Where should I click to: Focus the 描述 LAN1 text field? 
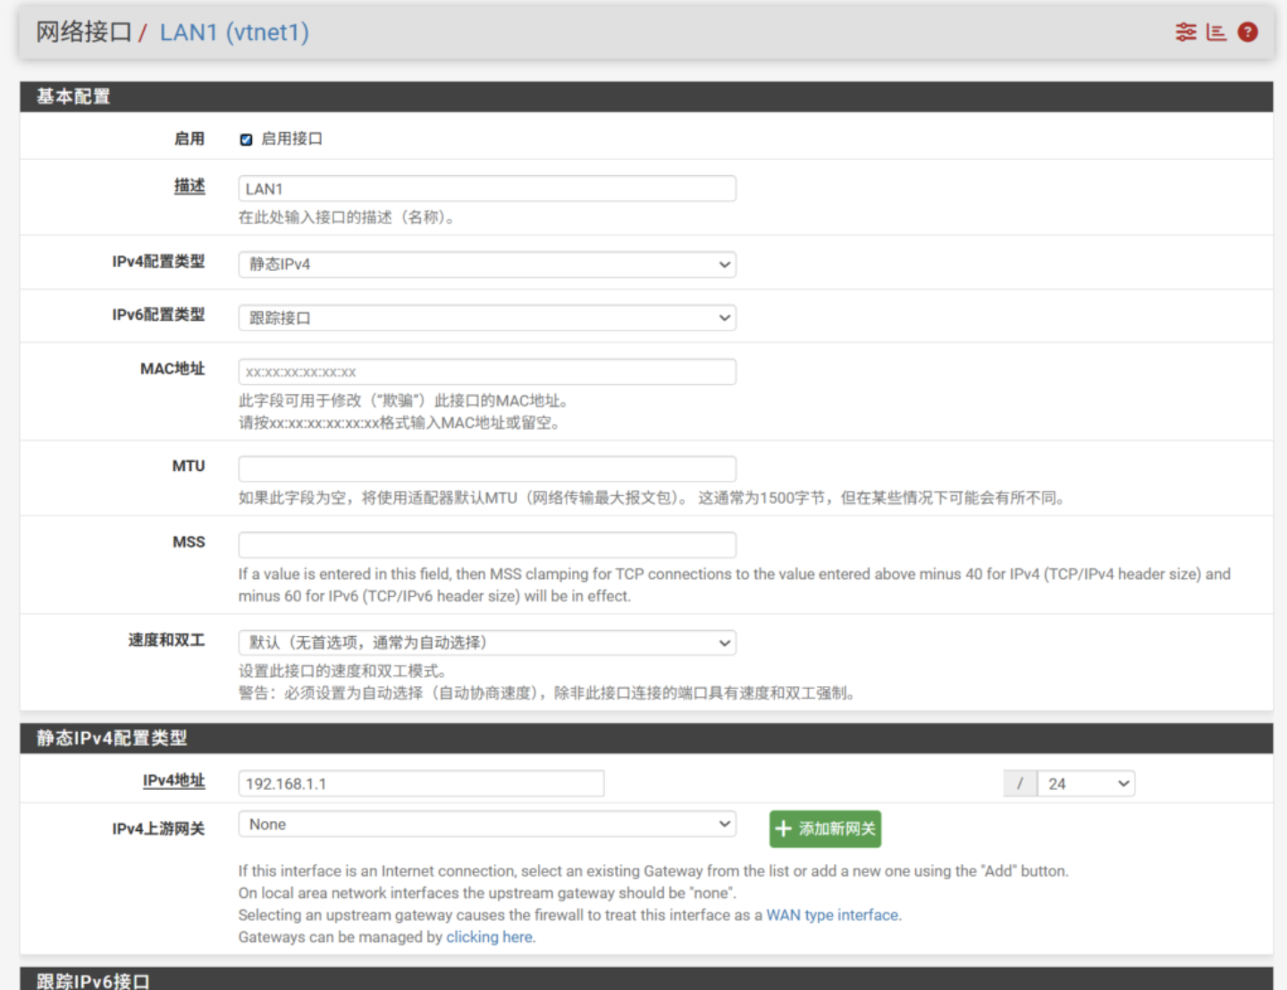coord(487,189)
